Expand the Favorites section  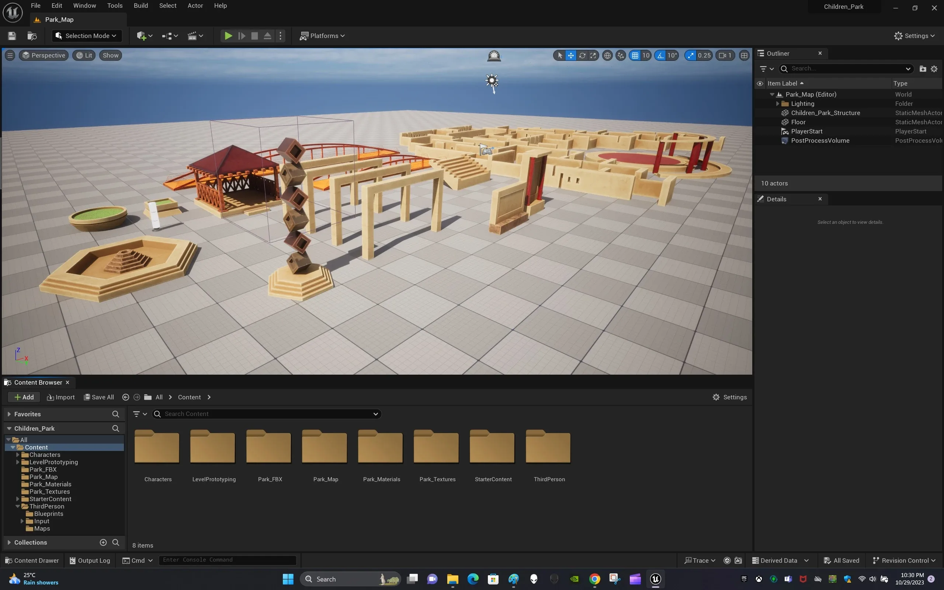9,414
